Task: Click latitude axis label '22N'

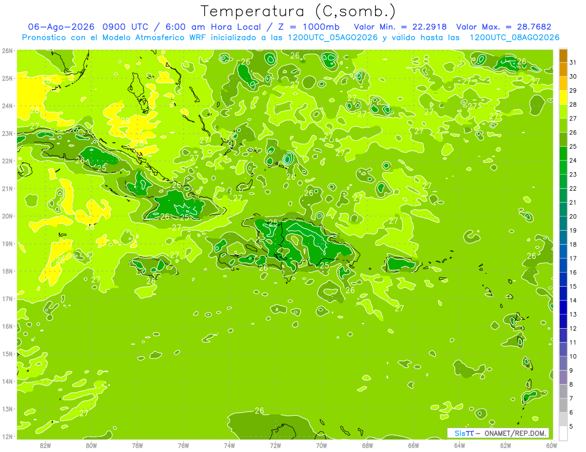Action: pos(8,161)
